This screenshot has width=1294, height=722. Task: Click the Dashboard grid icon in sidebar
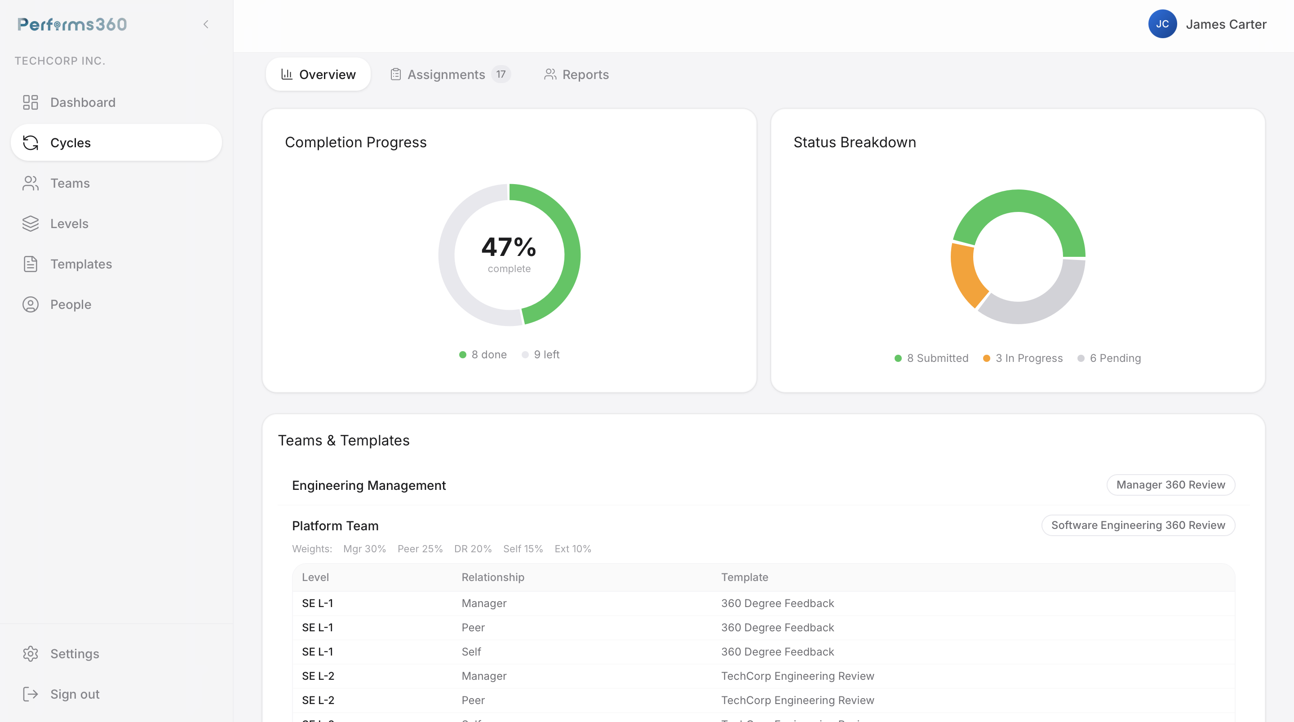pyautogui.click(x=30, y=102)
